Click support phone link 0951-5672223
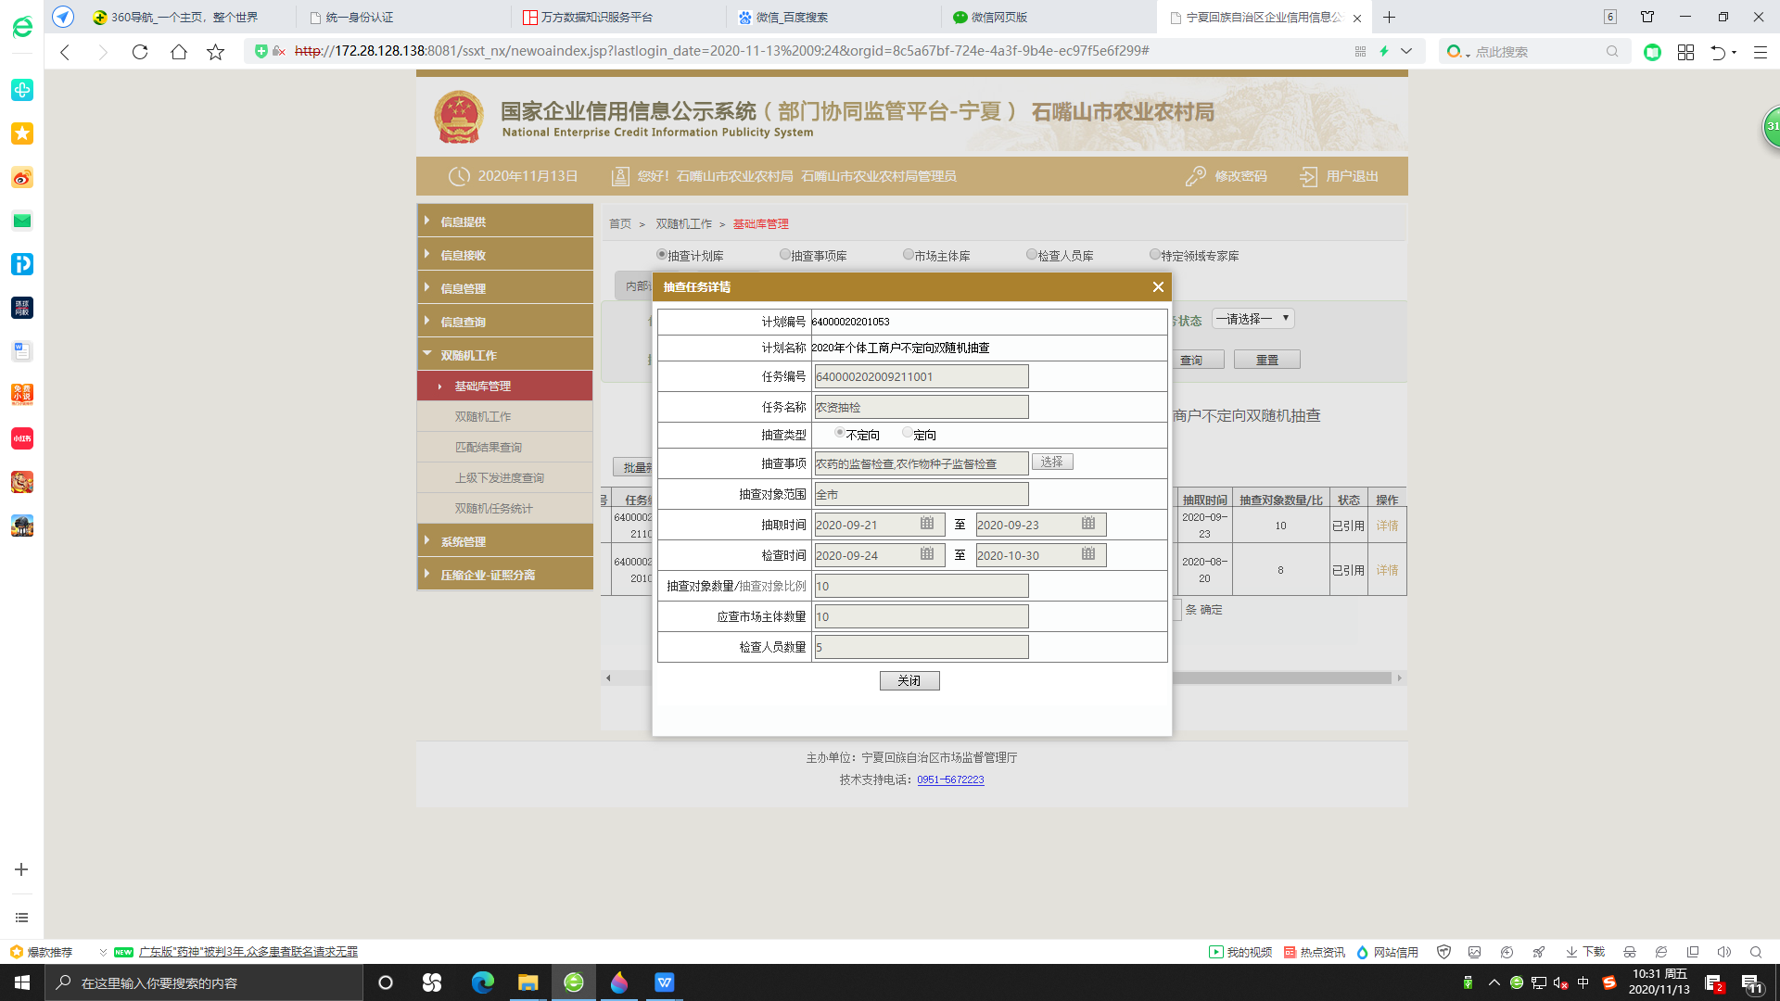The image size is (1780, 1001). pyautogui.click(x=950, y=779)
